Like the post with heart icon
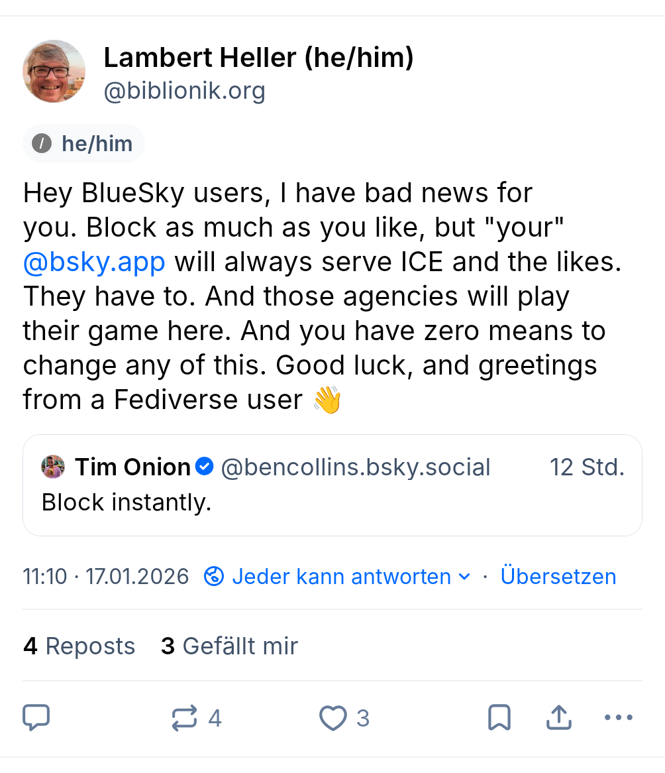Viewport: 665px width, 773px height. pyautogui.click(x=332, y=718)
